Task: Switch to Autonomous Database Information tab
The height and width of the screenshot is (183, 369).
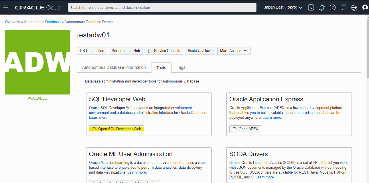Action: (114, 67)
